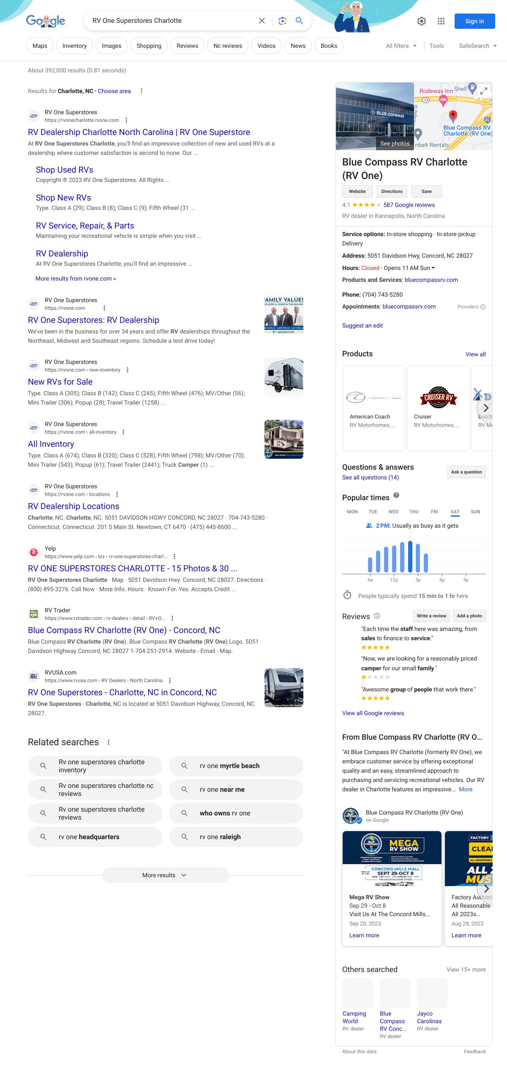Select MON in Popular times
Screen dimensions: 507x1074
(x=352, y=512)
